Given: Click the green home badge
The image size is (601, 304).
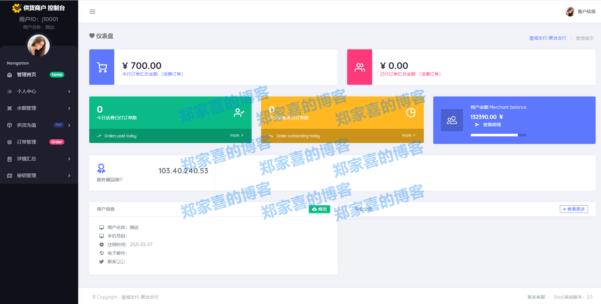Looking at the screenshot, I should click(x=57, y=75).
